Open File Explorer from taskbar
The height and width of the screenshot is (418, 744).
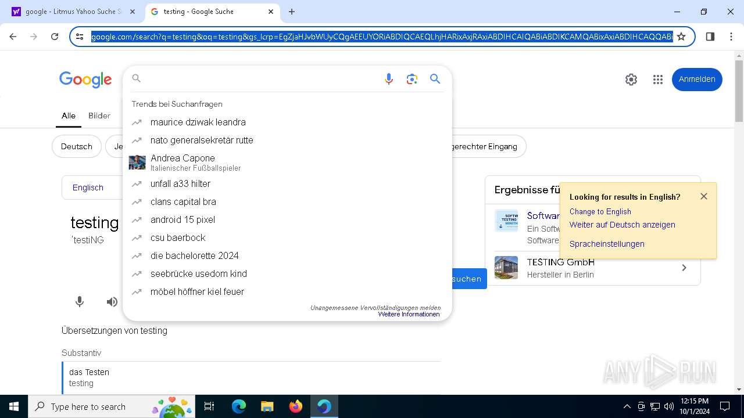(x=267, y=406)
